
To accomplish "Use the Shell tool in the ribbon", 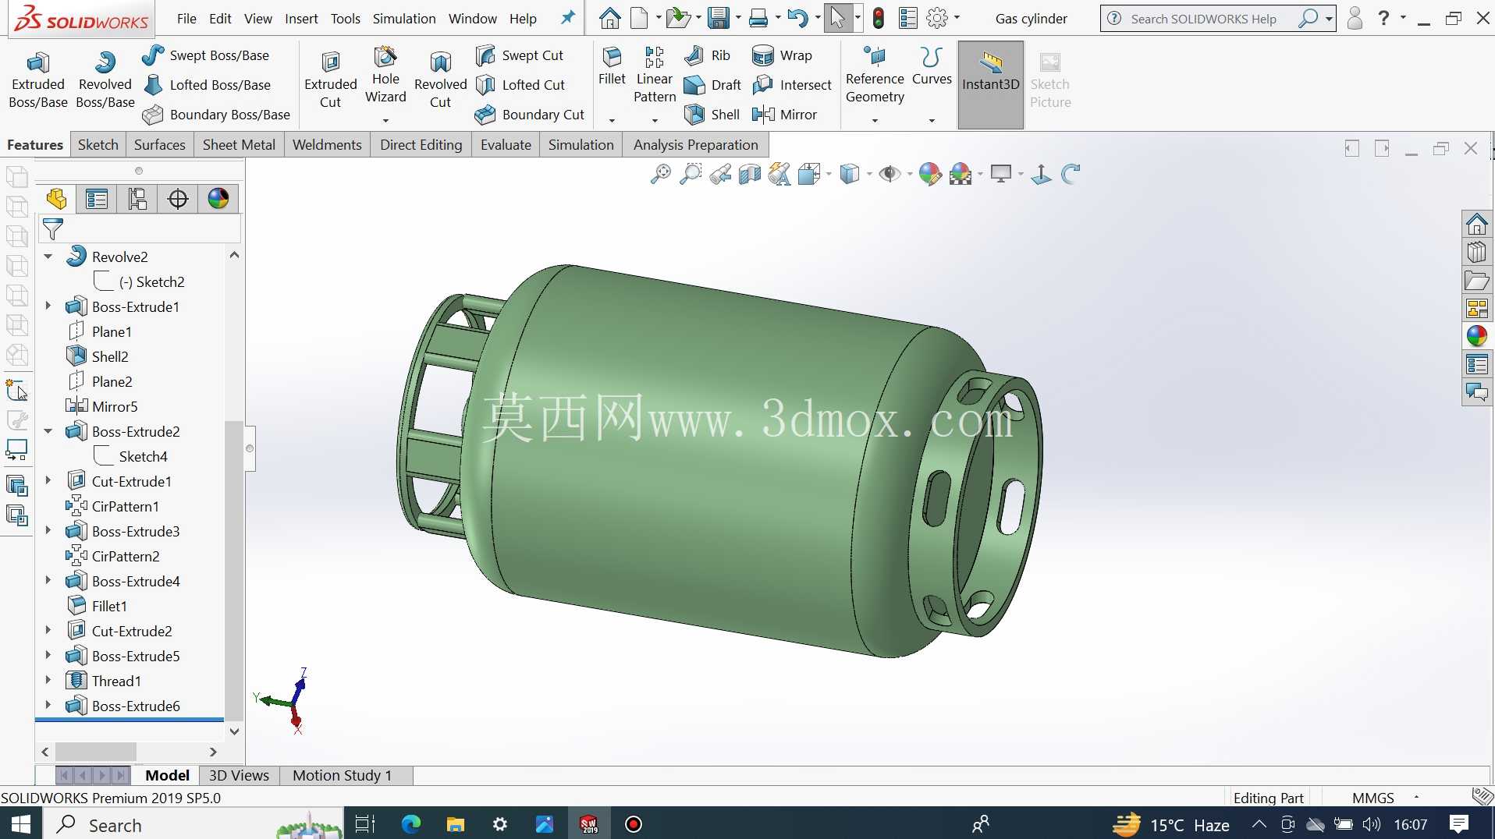I will (x=712, y=115).
